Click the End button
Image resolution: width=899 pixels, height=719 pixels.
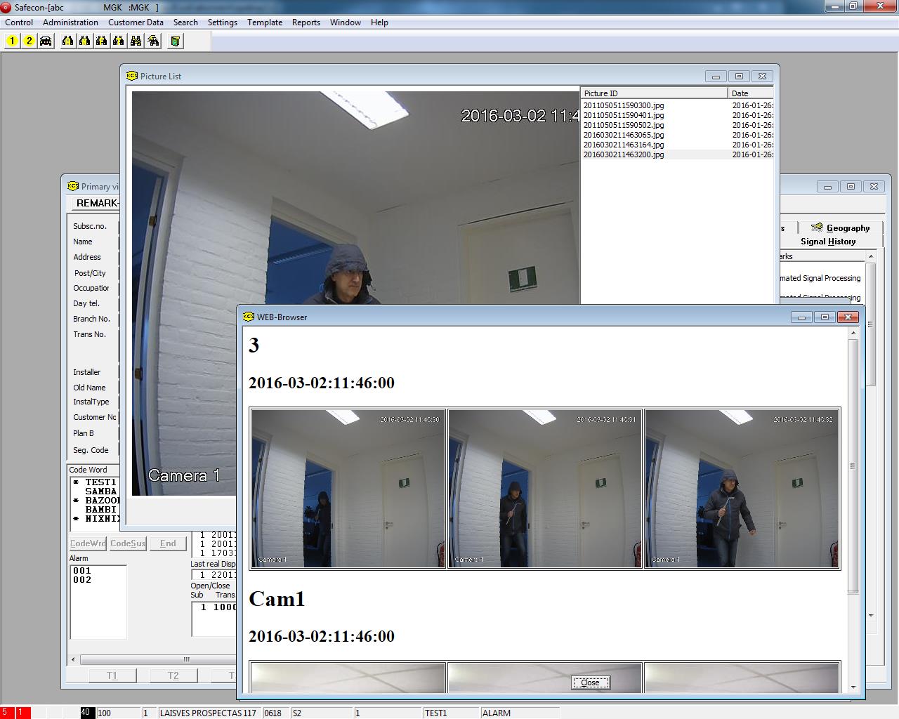[x=168, y=543]
